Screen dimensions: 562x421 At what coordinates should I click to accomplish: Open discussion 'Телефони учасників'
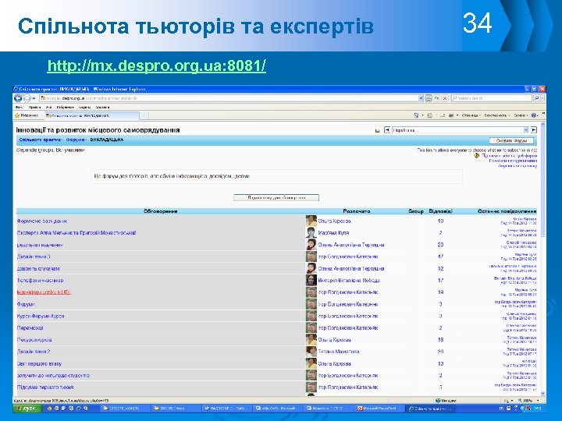40,281
